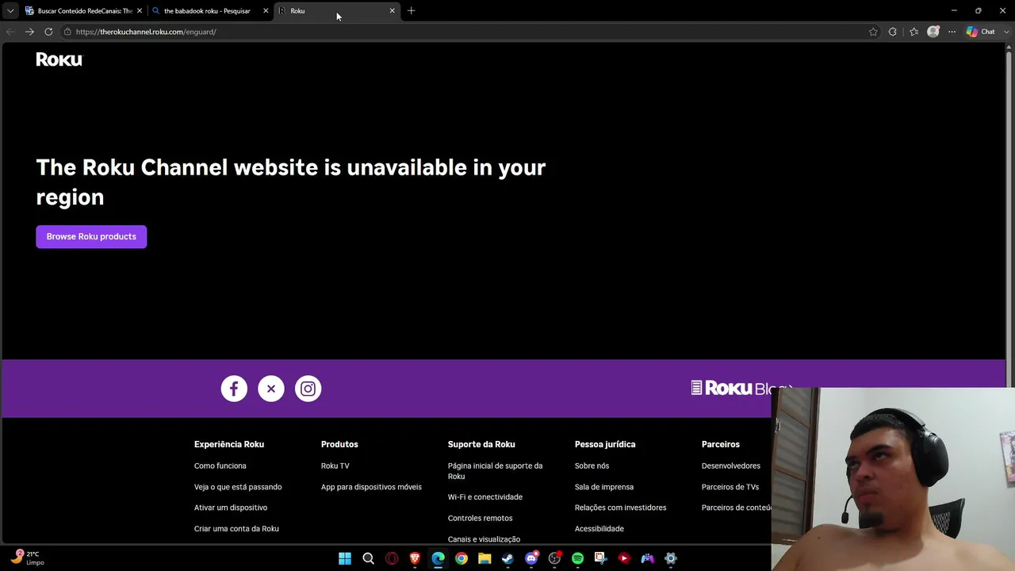Image resolution: width=1015 pixels, height=571 pixels.
Task: Open the Desenvolvedores link
Action: [731, 466]
